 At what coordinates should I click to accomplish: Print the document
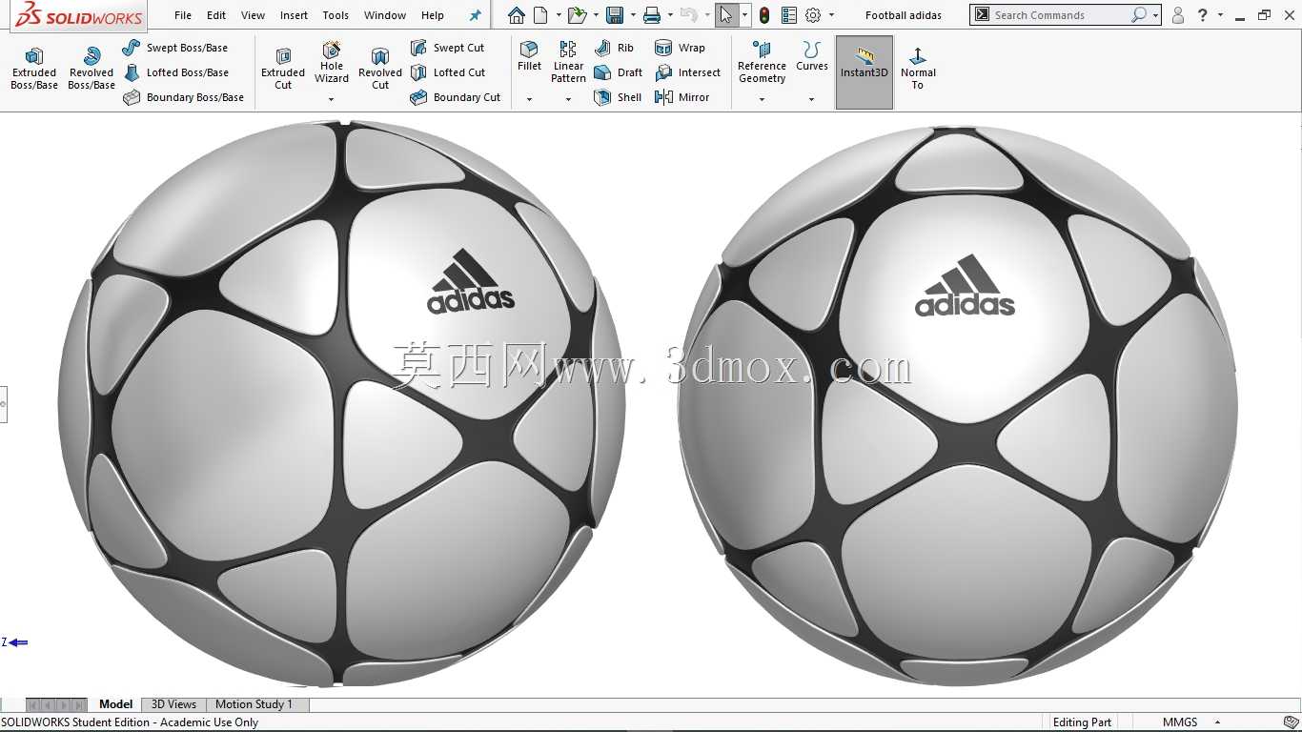652,15
